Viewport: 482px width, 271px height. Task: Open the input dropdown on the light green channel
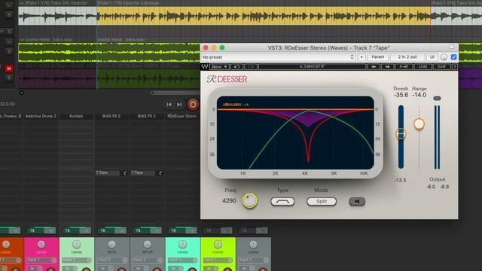coord(77,260)
